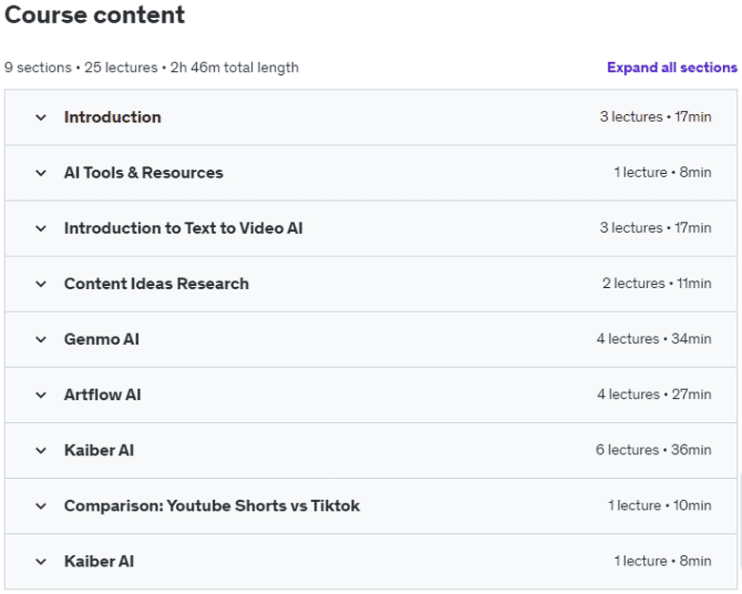Expand the last Kaiber AI 1 lecture chevron

[41, 562]
